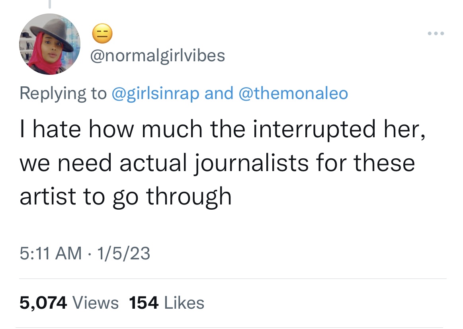The width and height of the screenshot is (463, 329).
Task: Open the @normalgirlvibes handle
Action: point(158,56)
